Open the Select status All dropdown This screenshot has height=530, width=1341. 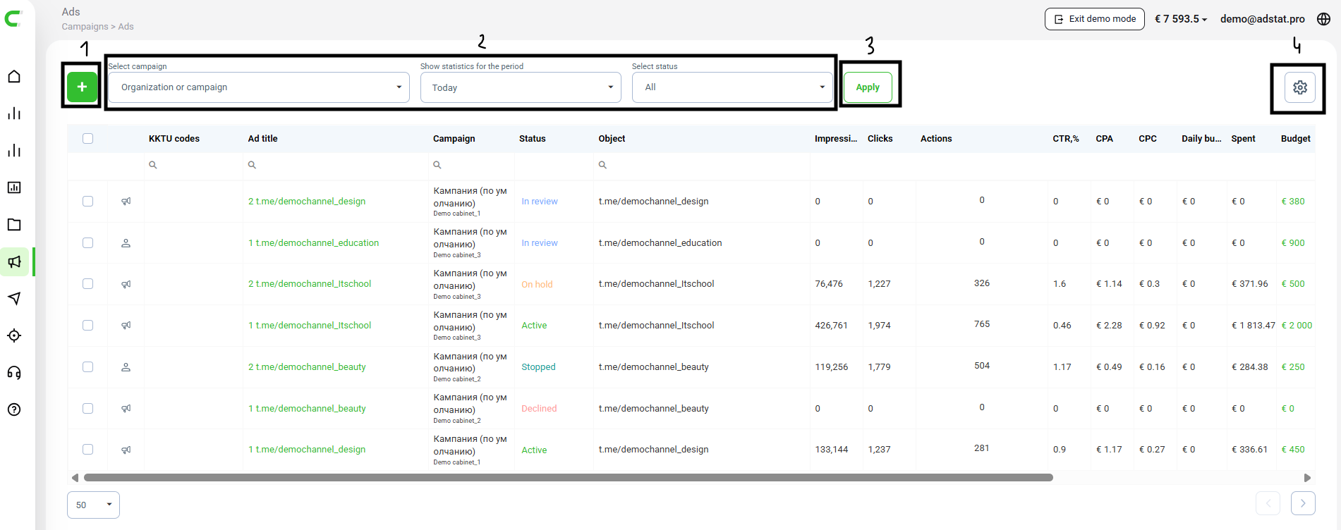pos(732,87)
